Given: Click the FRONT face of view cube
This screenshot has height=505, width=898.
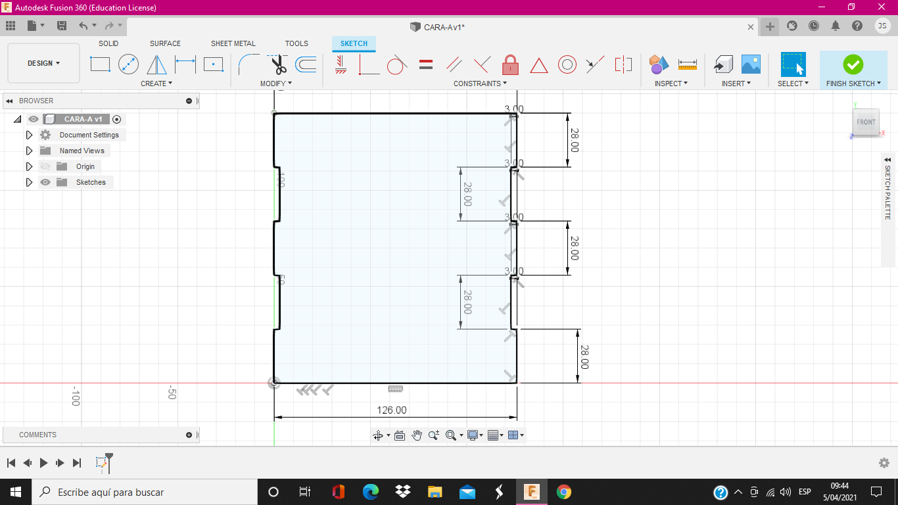Looking at the screenshot, I should (866, 122).
